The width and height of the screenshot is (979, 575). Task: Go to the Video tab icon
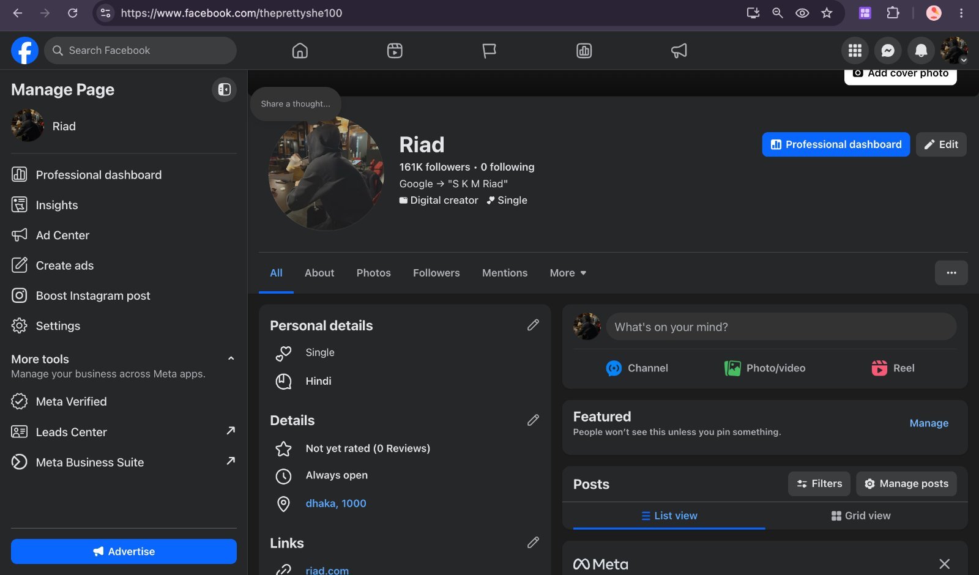pyautogui.click(x=395, y=51)
